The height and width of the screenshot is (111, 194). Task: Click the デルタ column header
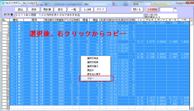150,20
